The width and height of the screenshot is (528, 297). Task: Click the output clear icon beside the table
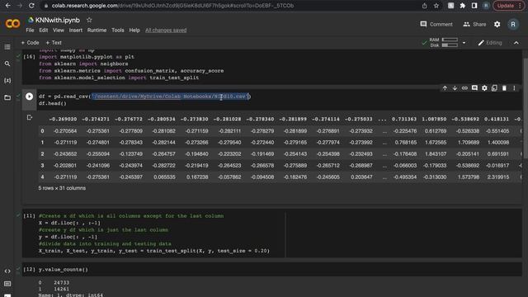coord(30,117)
